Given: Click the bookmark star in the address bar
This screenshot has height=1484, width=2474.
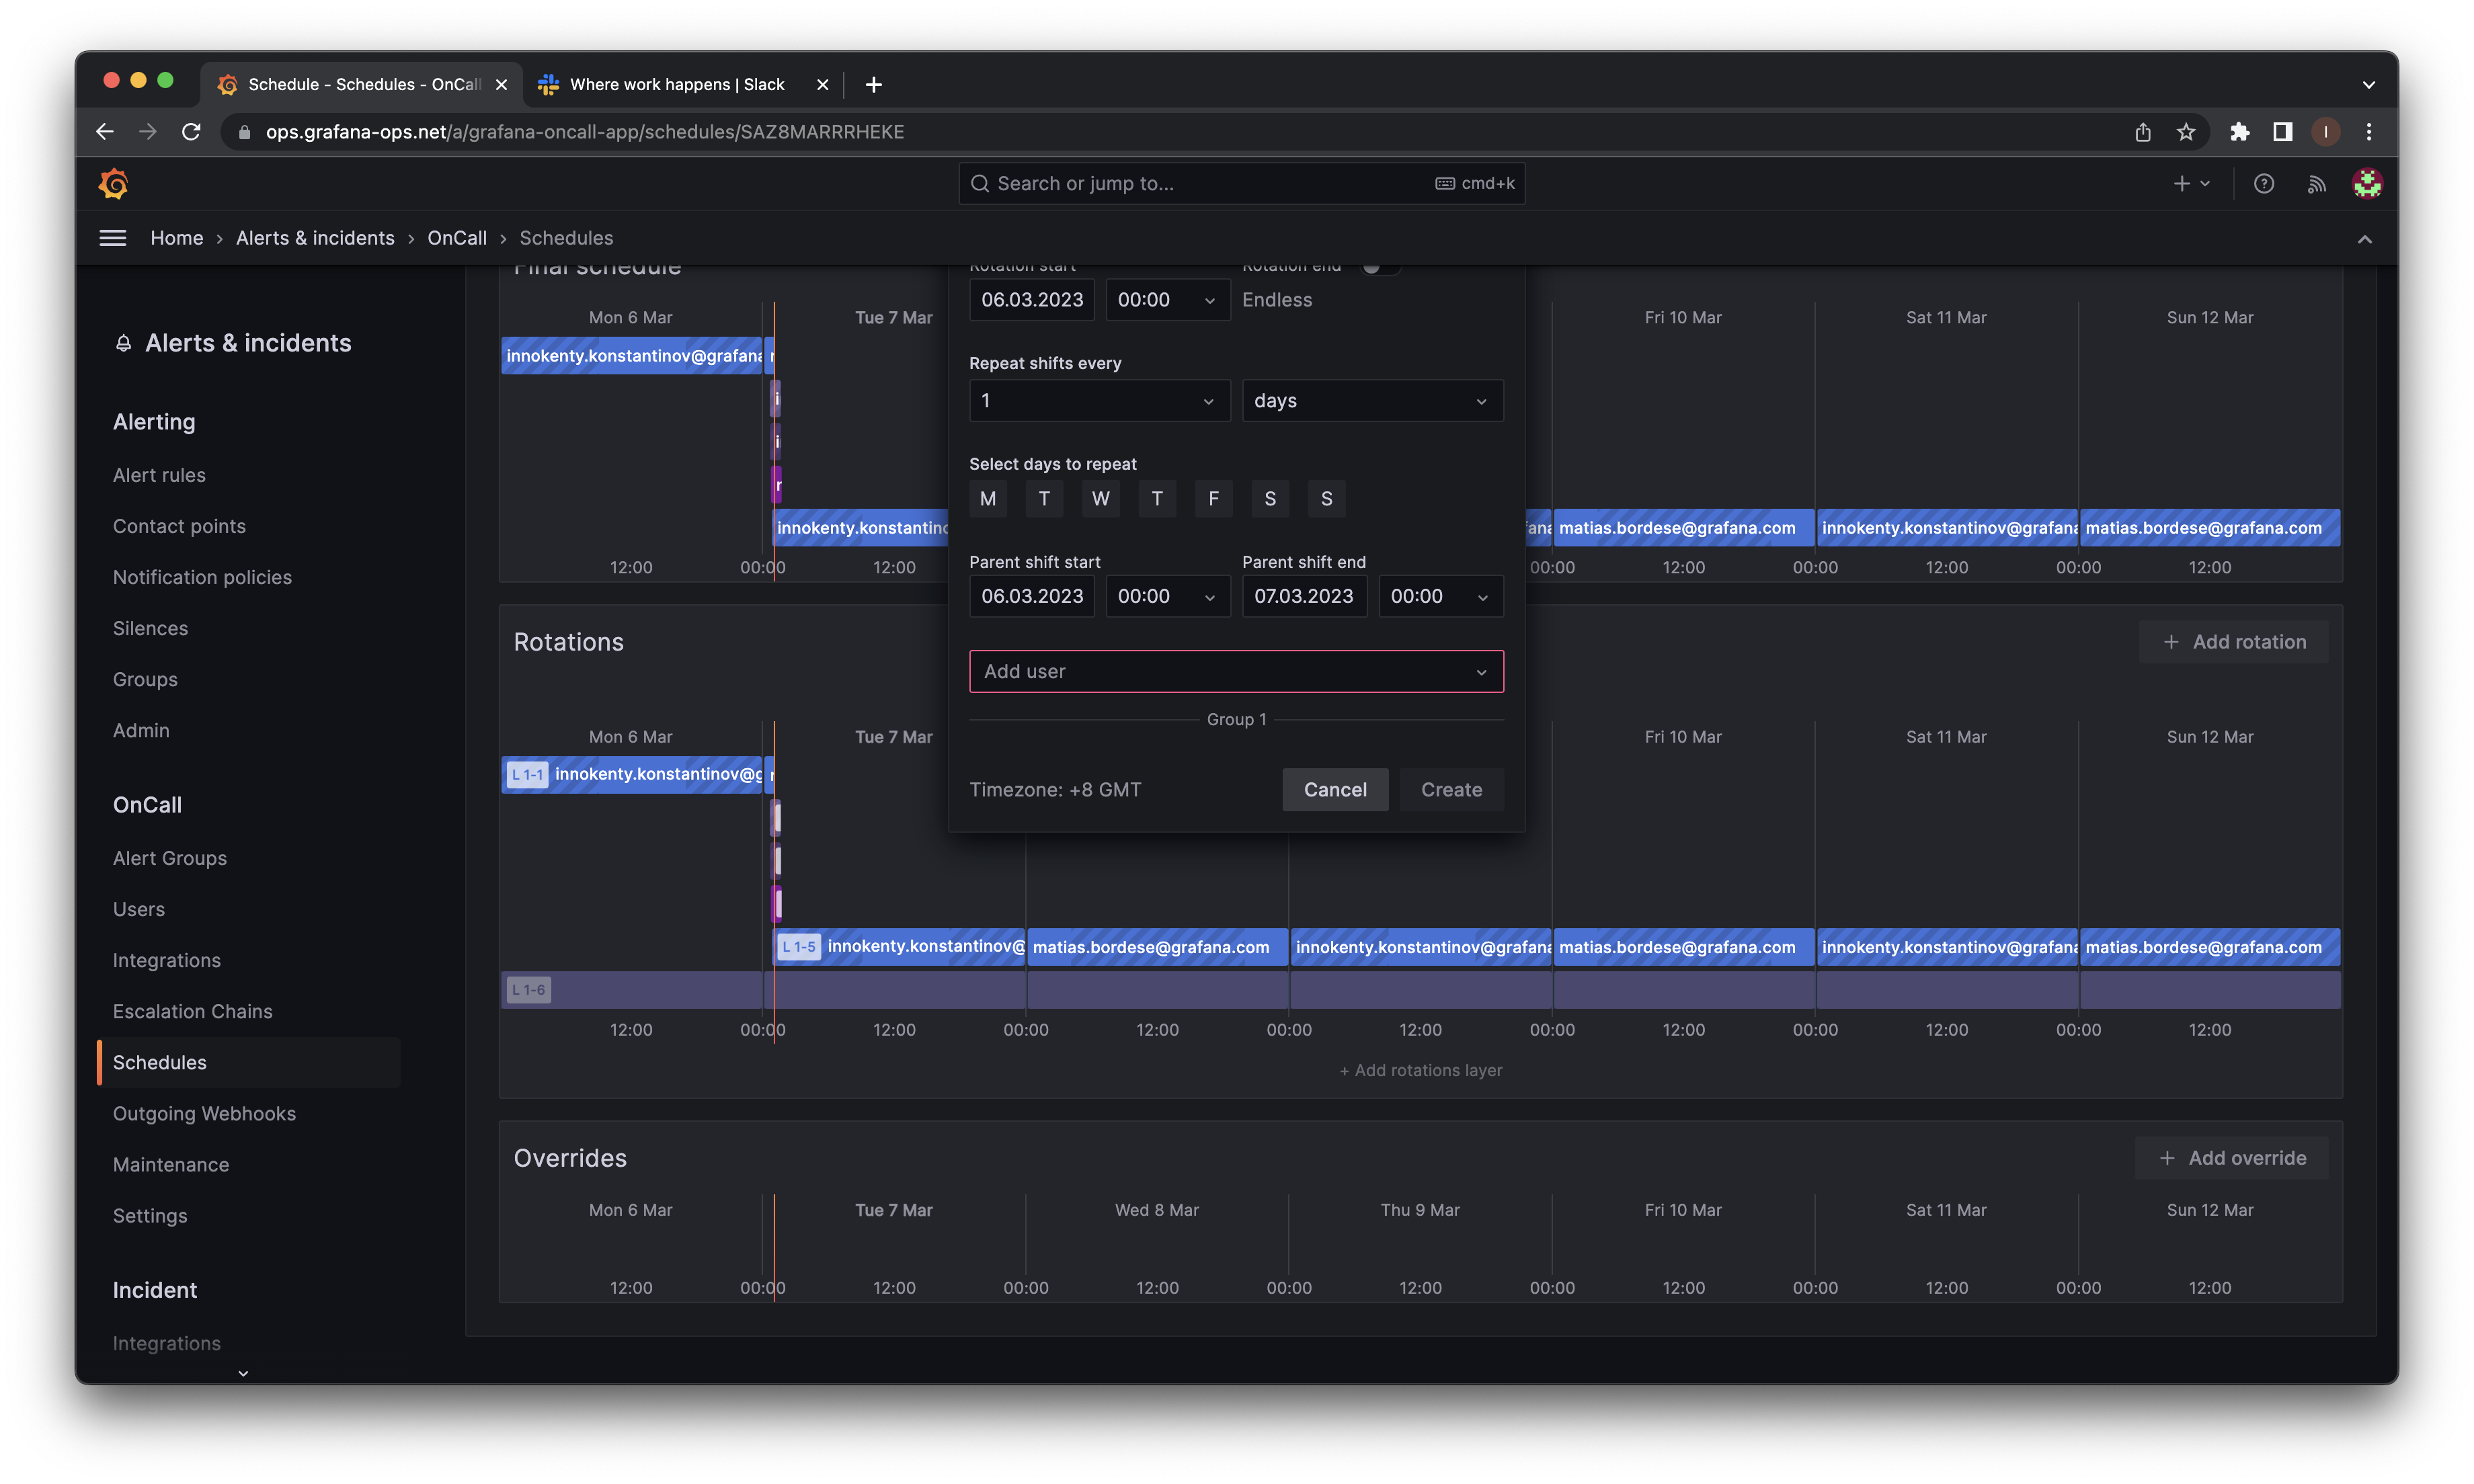Looking at the screenshot, I should click(2187, 131).
